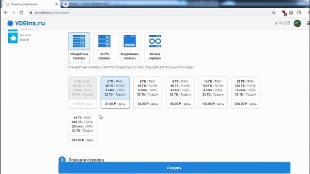
Task: Click the server description text about 3.2 GHz
Action: (131, 67)
